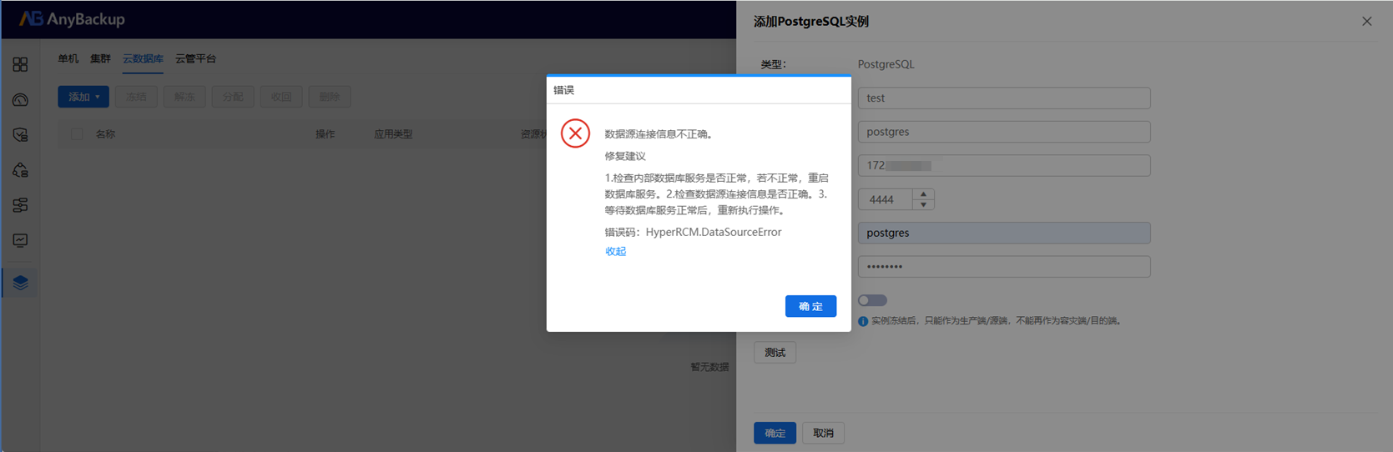Open the gauge monitor icon in sidebar

coord(20,100)
